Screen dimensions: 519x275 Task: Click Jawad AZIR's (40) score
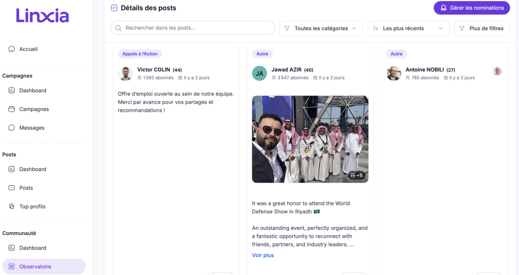tap(309, 70)
